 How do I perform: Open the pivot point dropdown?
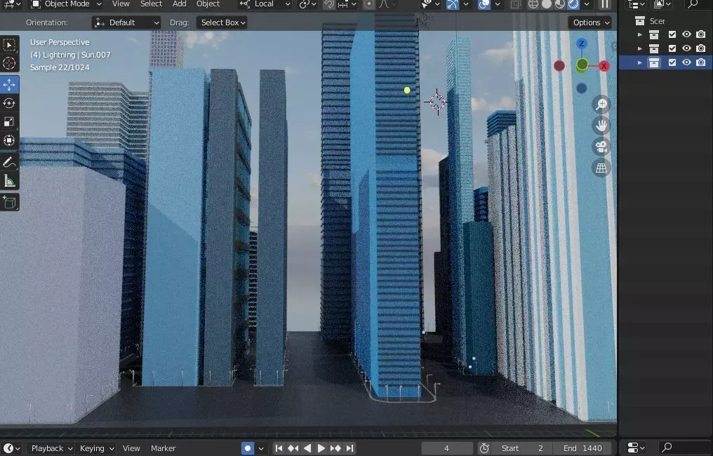[308, 4]
